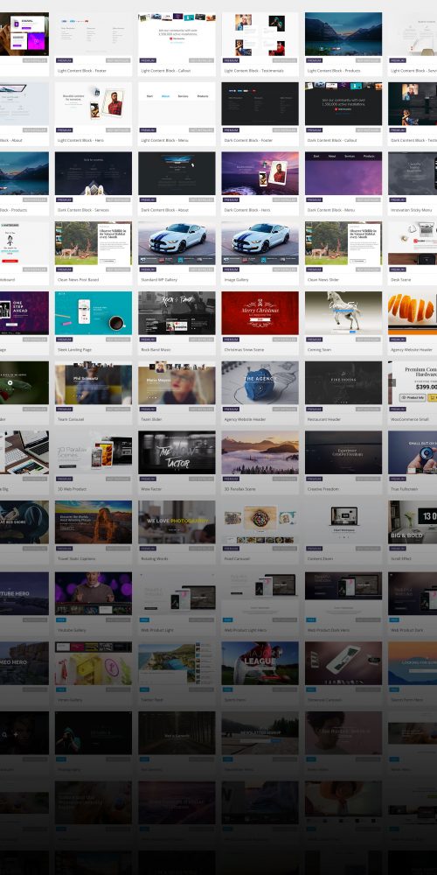Select the Standard WP Gallery car thumbnail
The image size is (437, 875).
click(177, 243)
